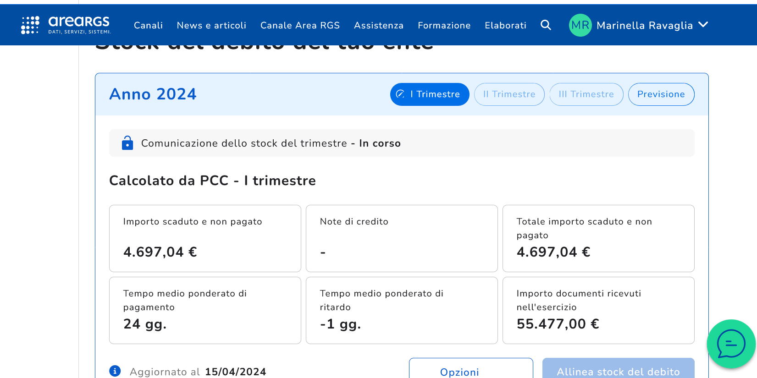Expand the Marinella Ravaglia user menu chevron
757x378 pixels.
click(703, 25)
